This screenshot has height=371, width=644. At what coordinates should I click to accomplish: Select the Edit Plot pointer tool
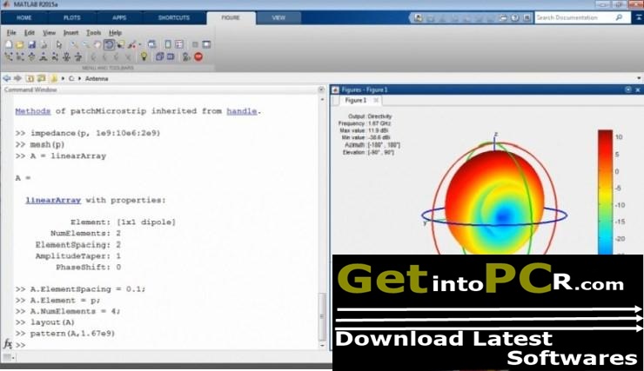coord(58,44)
